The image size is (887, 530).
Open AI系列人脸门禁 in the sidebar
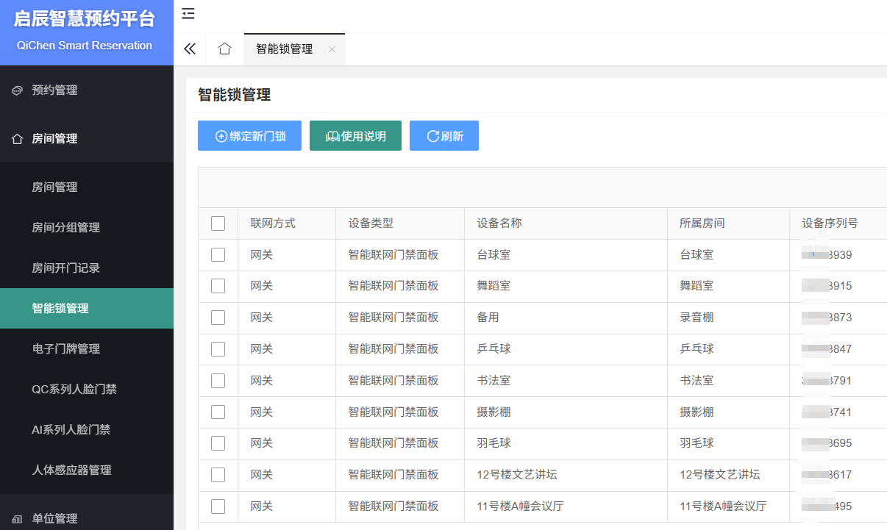[x=87, y=430]
